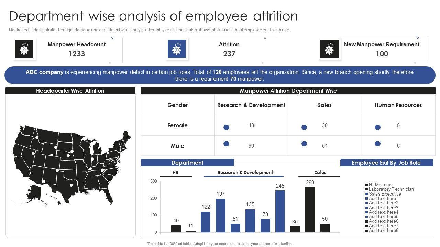Click the chart's 'Research & Development' group label

(245, 172)
